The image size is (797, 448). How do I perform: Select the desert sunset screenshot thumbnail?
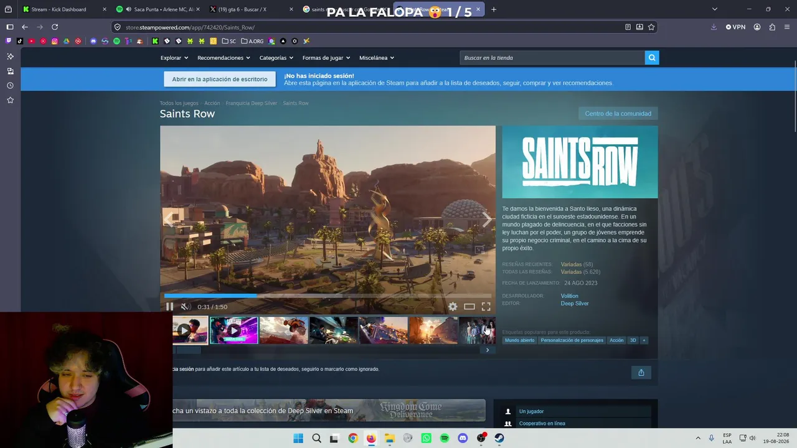433,330
